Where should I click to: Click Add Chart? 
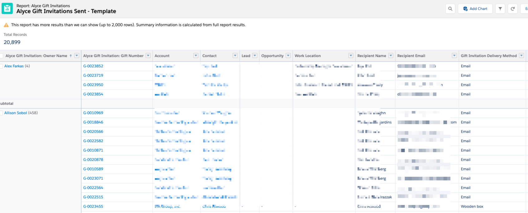coord(475,9)
